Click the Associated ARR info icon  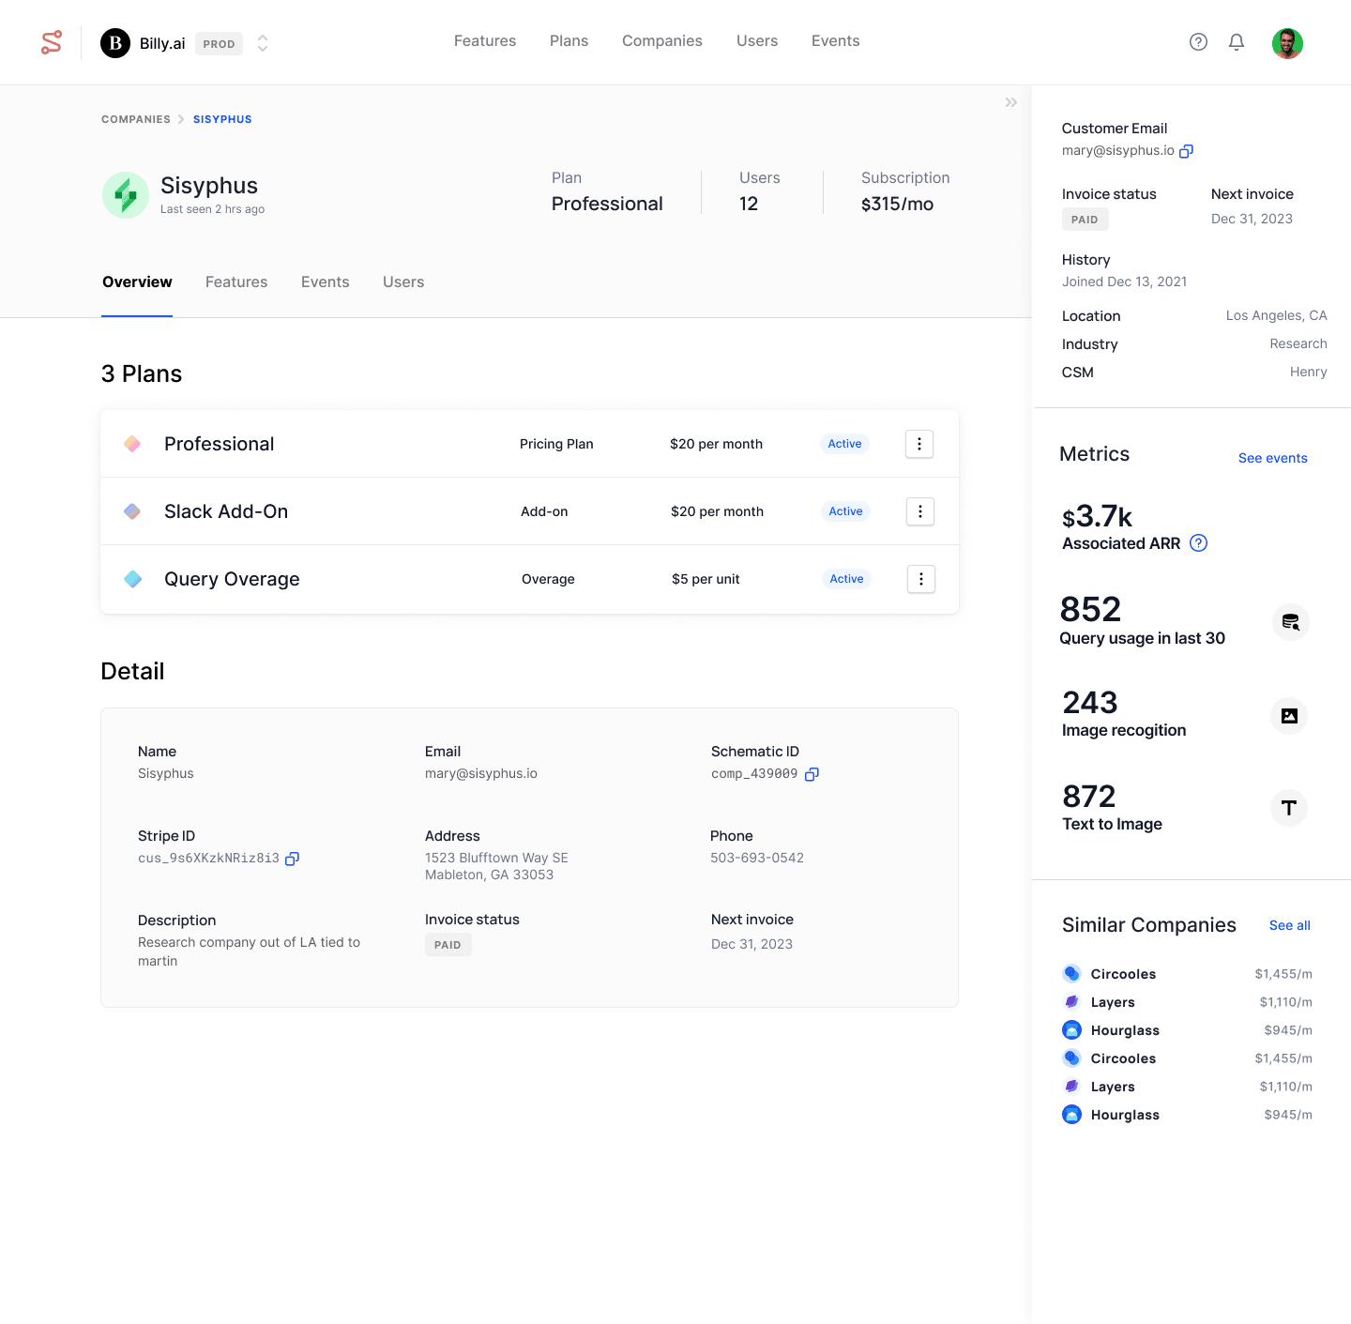coord(1198,543)
